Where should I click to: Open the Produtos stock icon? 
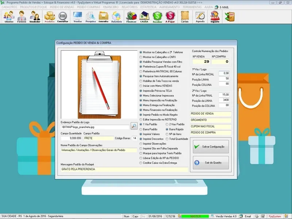click(x=50, y=17)
